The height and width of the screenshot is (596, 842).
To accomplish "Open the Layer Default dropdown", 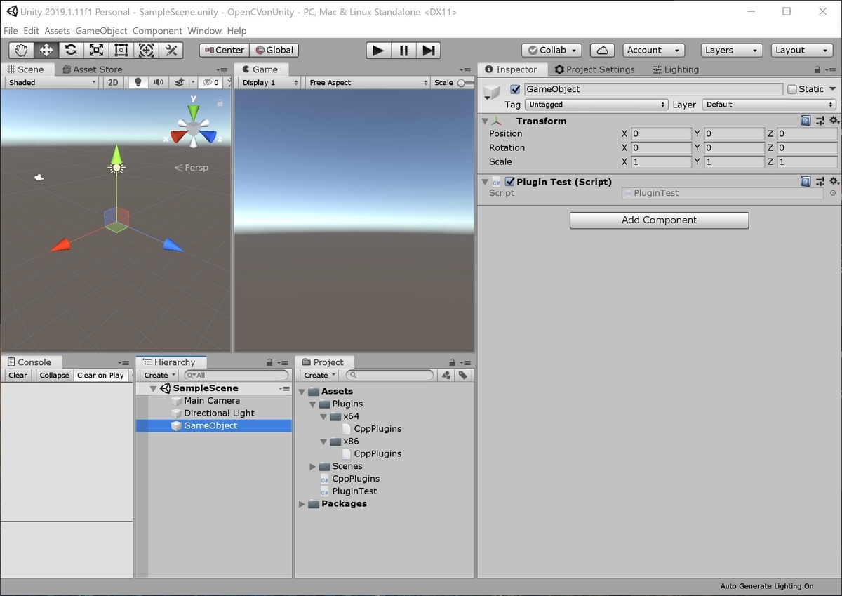I will pos(770,105).
